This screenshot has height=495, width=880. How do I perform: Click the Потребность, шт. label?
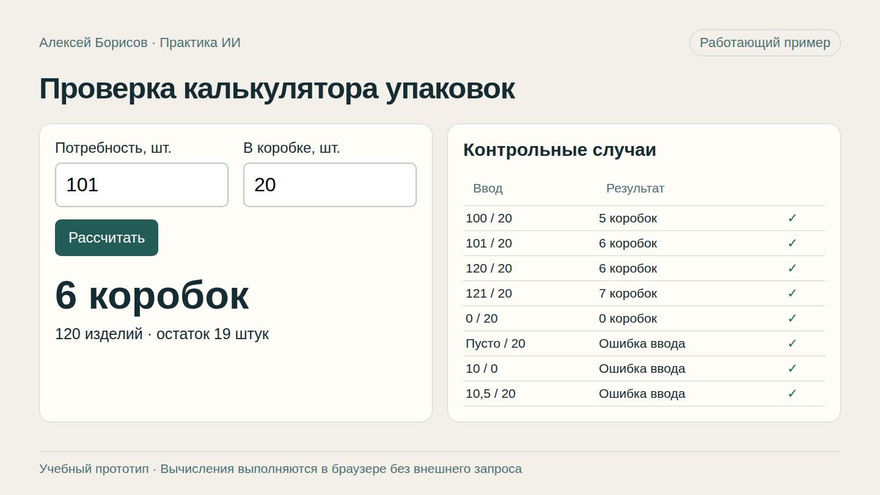click(x=113, y=148)
